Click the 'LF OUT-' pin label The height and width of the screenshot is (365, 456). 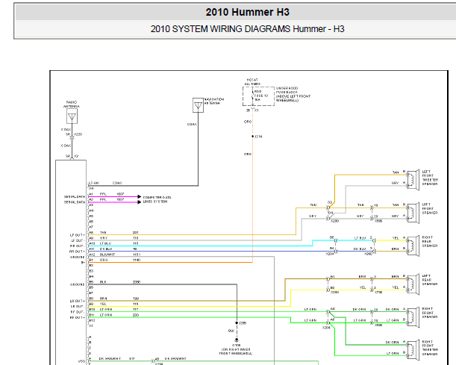(x=78, y=240)
